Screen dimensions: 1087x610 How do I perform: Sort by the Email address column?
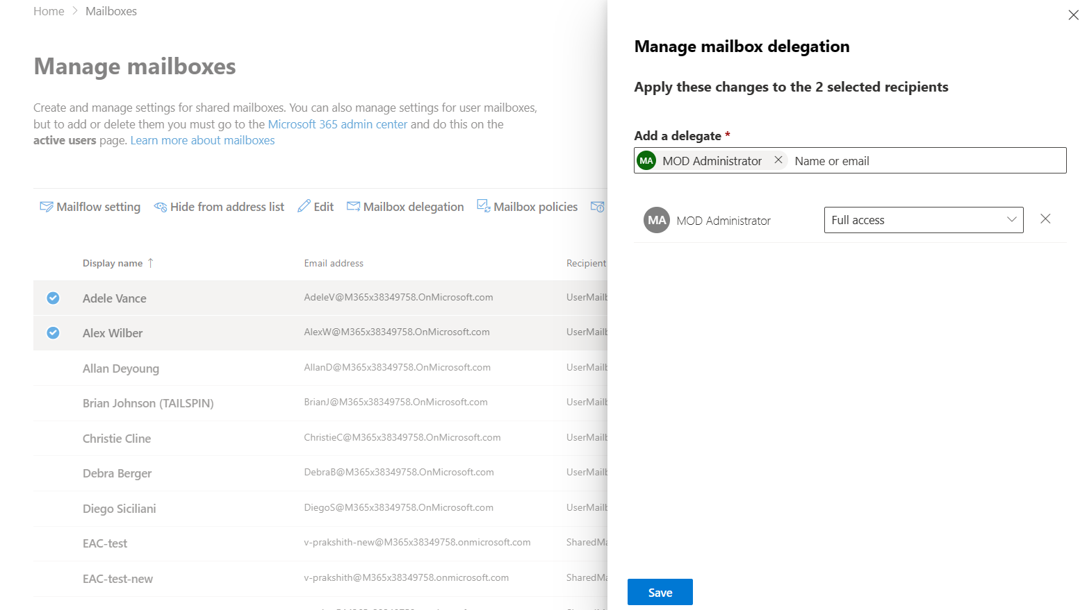tap(334, 264)
